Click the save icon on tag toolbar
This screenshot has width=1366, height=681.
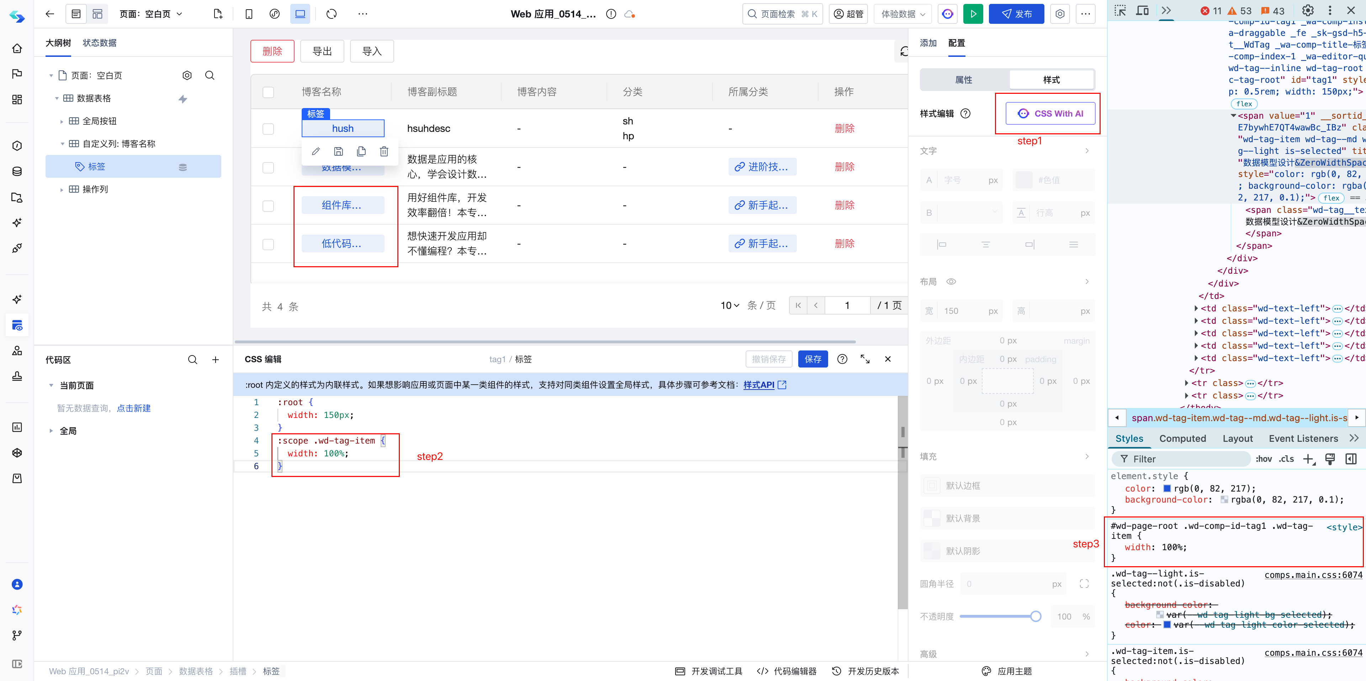tap(338, 151)
